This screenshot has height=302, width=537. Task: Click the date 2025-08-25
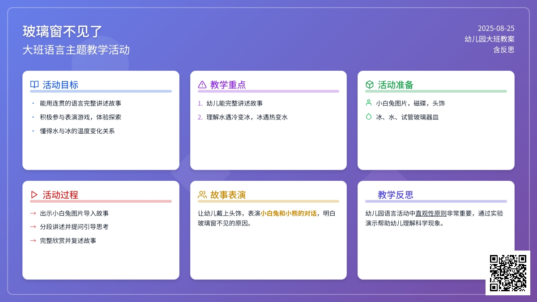coord(496,28)
